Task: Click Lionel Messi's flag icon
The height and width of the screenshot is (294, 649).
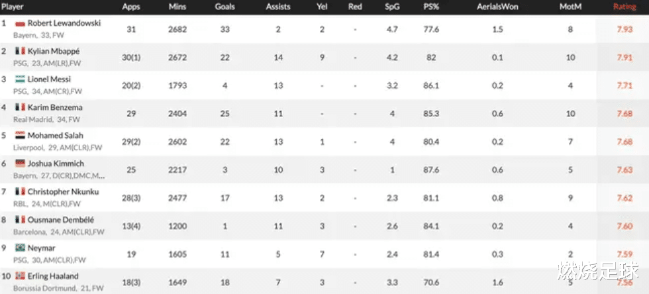Action: [21, 79]
